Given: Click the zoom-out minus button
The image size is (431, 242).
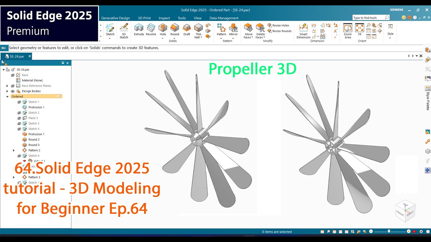Looking at the screenshot, I should [x=371, y=232].
